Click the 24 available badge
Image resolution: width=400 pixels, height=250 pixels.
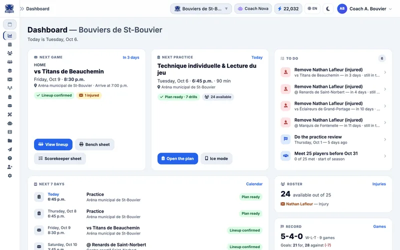click(x=218, y=97)
